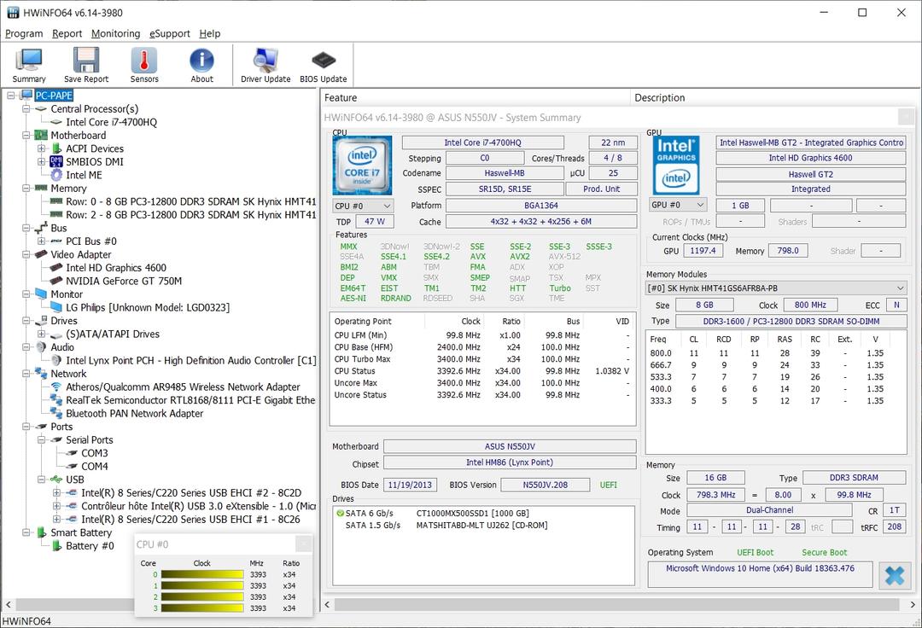Select NVIDIA GeForce GT 750M tree item
The image size is (922, 628).
pyautogui.click(x=124, y=281)
